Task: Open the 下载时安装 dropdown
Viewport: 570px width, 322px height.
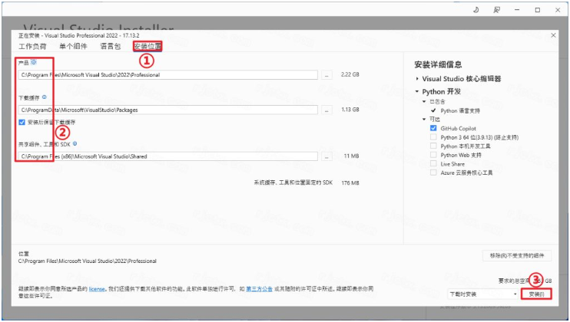Action: click(482, 294)
